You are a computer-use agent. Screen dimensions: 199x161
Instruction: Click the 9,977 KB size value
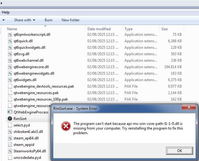pyautogui.click(x=175, y=86)
